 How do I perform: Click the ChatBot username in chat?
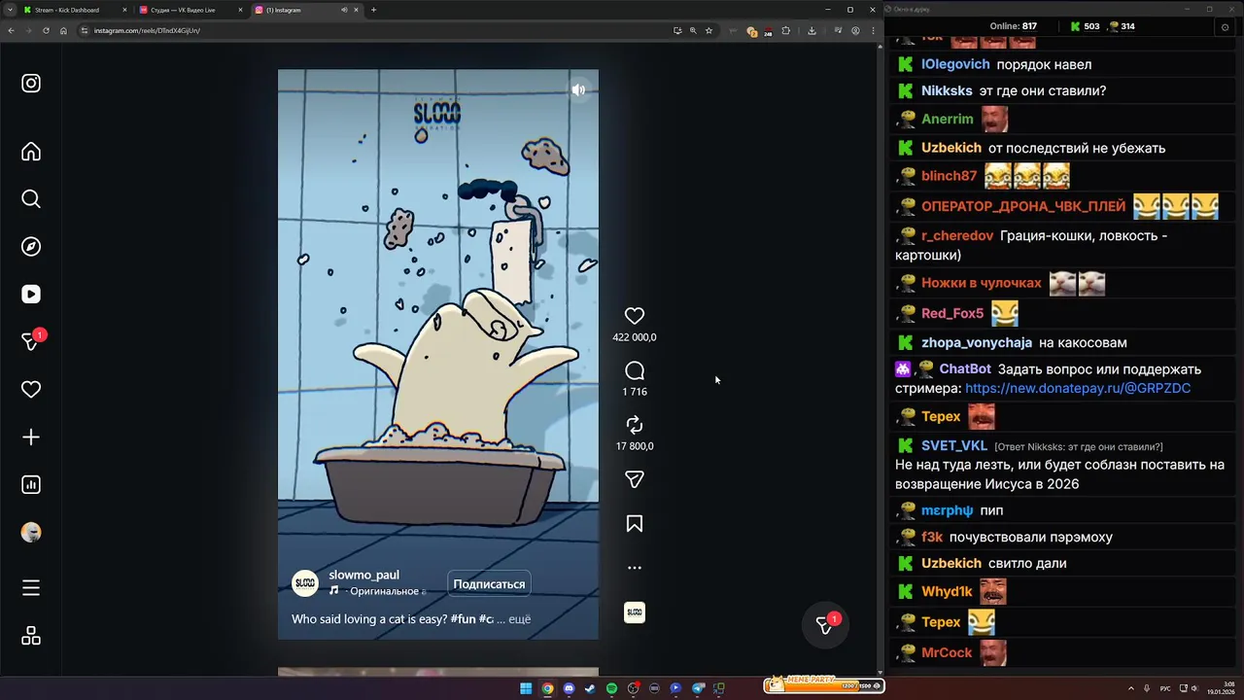coord(965,369)
